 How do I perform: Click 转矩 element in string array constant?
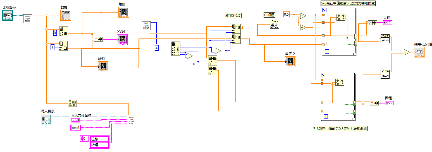[99, 145]
